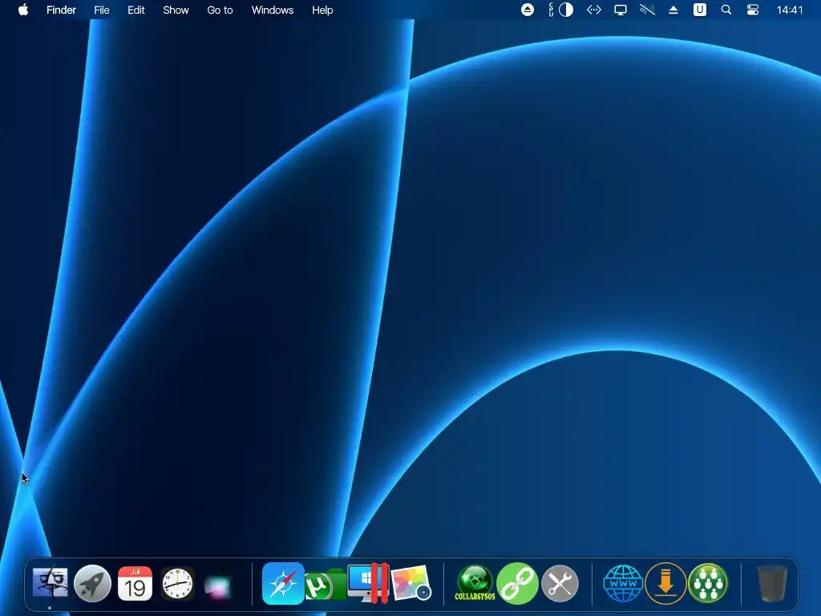Screen dimensions: 821x616
Task: Open the Show menu
Action: coord(176,10)
